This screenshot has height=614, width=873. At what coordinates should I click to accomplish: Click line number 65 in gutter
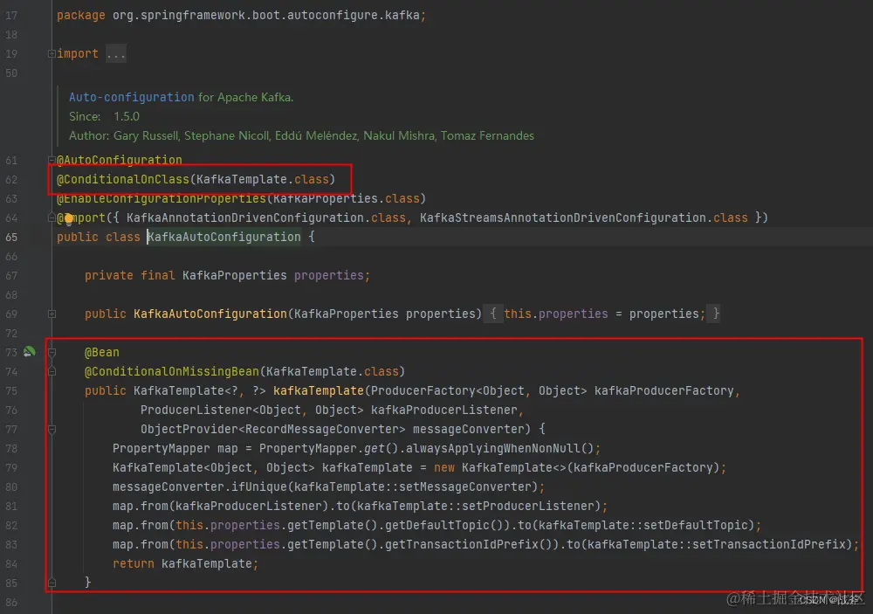click(x=11, y=237)
